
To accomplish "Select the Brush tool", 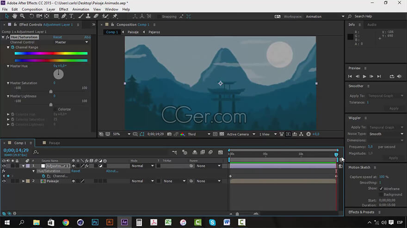I will 81,16.
